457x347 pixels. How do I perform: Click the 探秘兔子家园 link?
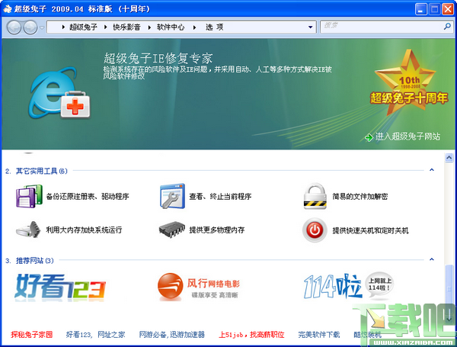point(32,335)
